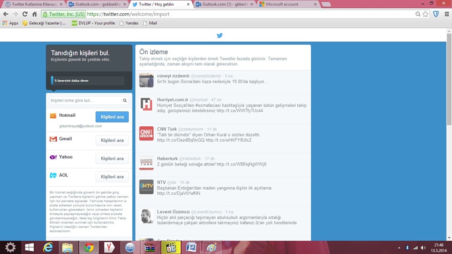Screen dimensions: 452x254
Task: Open the Haberturk avatar
Action: (x=146, y=163)
